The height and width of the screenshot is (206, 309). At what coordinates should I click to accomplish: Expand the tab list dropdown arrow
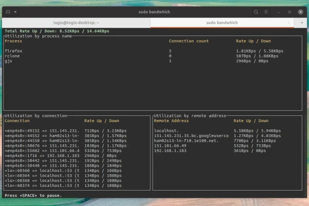tap(302, 23)
